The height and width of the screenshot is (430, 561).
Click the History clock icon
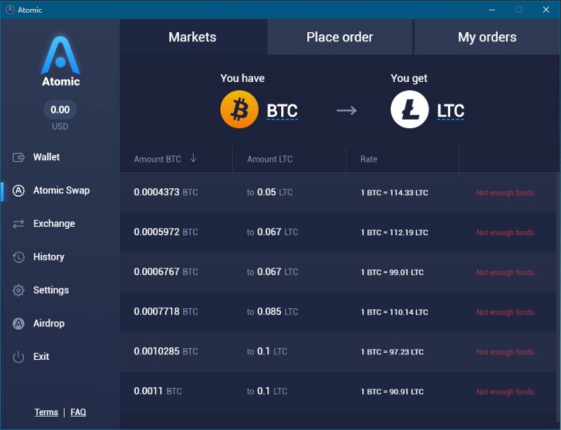click(18, 257)
